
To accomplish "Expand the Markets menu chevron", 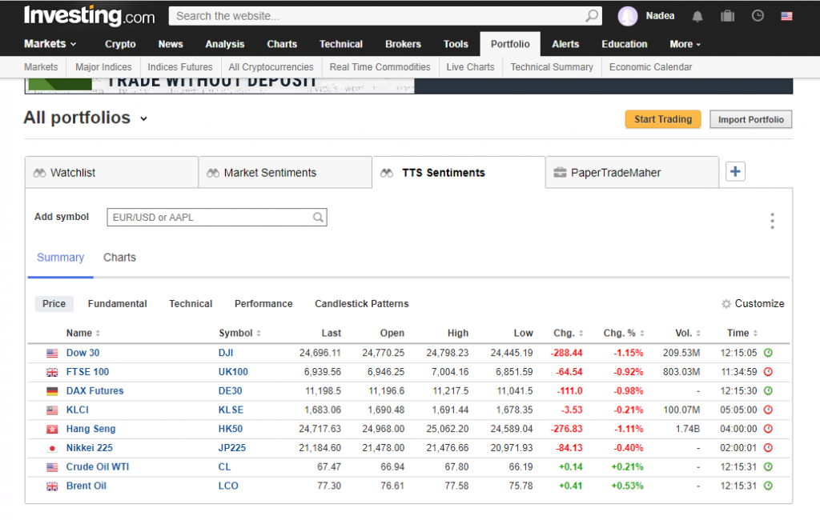I will coord(71,44).
